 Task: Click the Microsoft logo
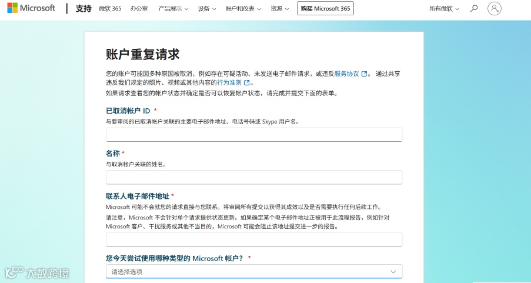tap(31, 8)
